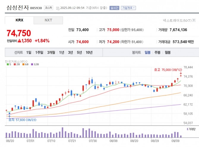Switch to 월봉 monthly candle chart
Viewport: 199px width, 147px height.
pos(168,52)
